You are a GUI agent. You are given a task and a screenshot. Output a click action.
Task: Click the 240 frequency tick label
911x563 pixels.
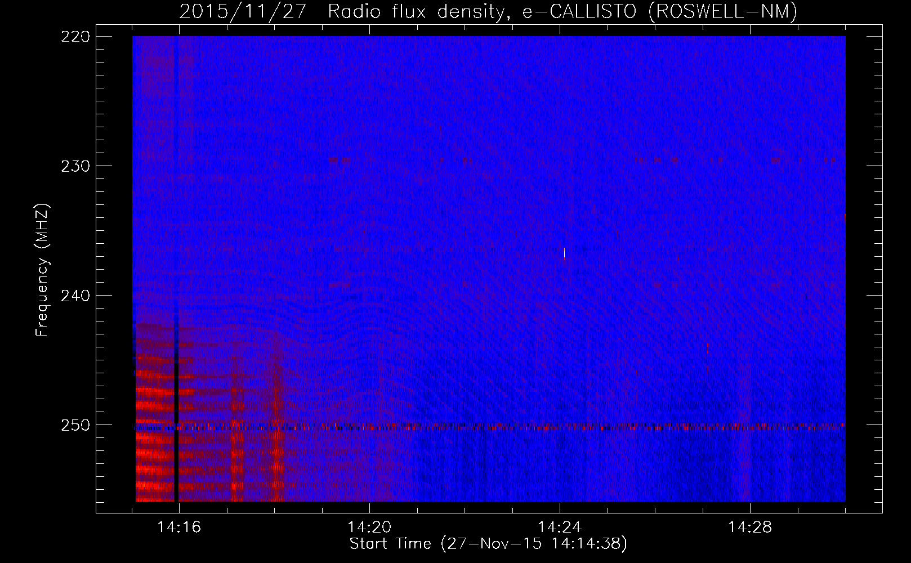[x=75, y=296]
